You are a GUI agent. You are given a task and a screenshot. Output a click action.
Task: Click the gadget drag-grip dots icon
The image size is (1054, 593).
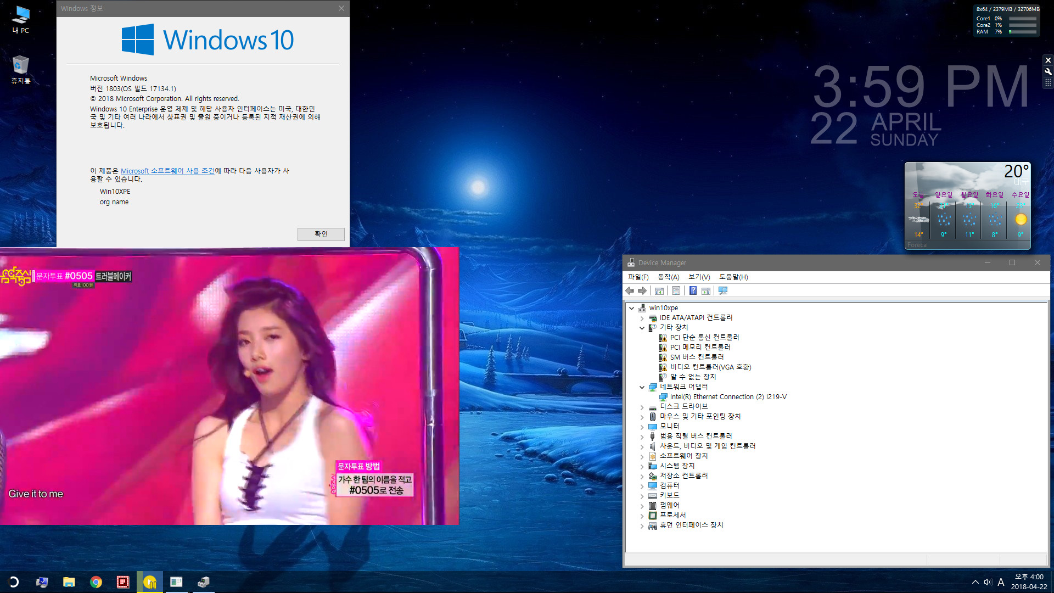pyautogui.click(x=1048, y=82)
